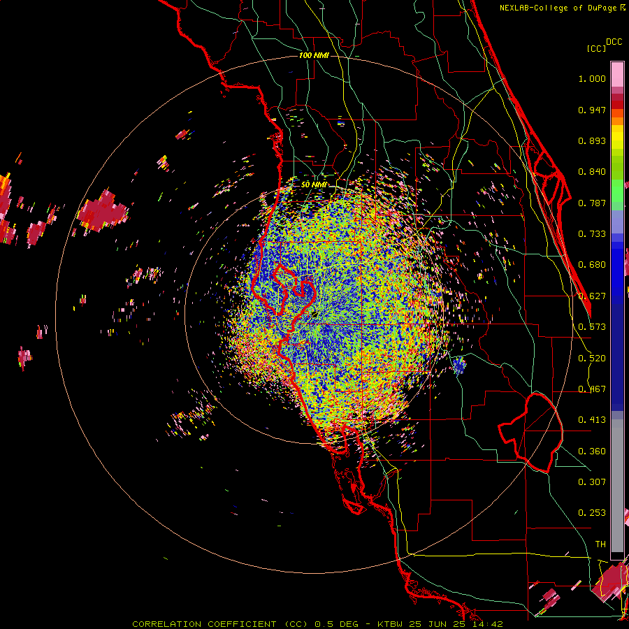Click the 50 NMI range ring label
The height and width of the screenshot is (629, 629).
point(314,185)
